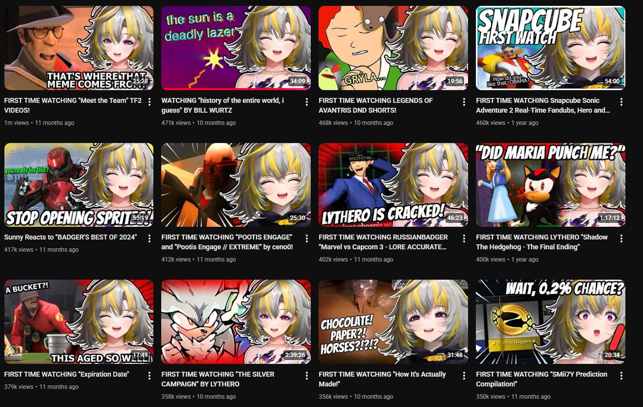The width and height of the screenshot is (643, 407).
Task: Open more actions for "How It's Actually Made!"
Action: point(464,376)
